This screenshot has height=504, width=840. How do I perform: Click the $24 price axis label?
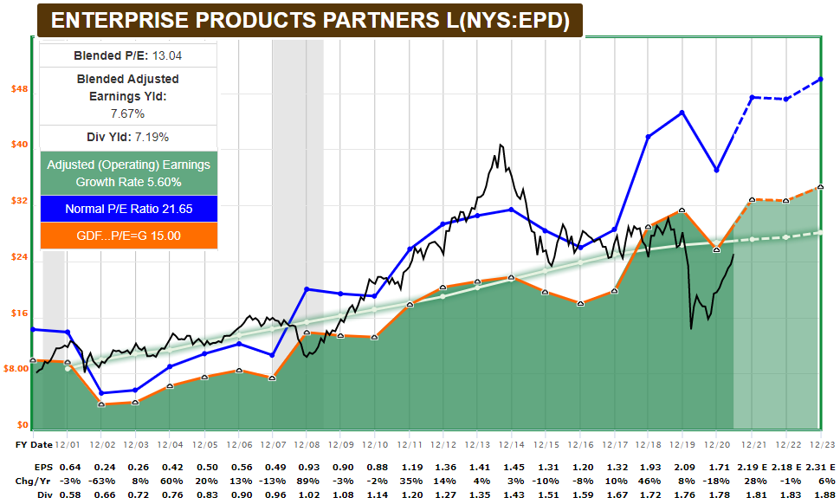click(x=19, y=257)
